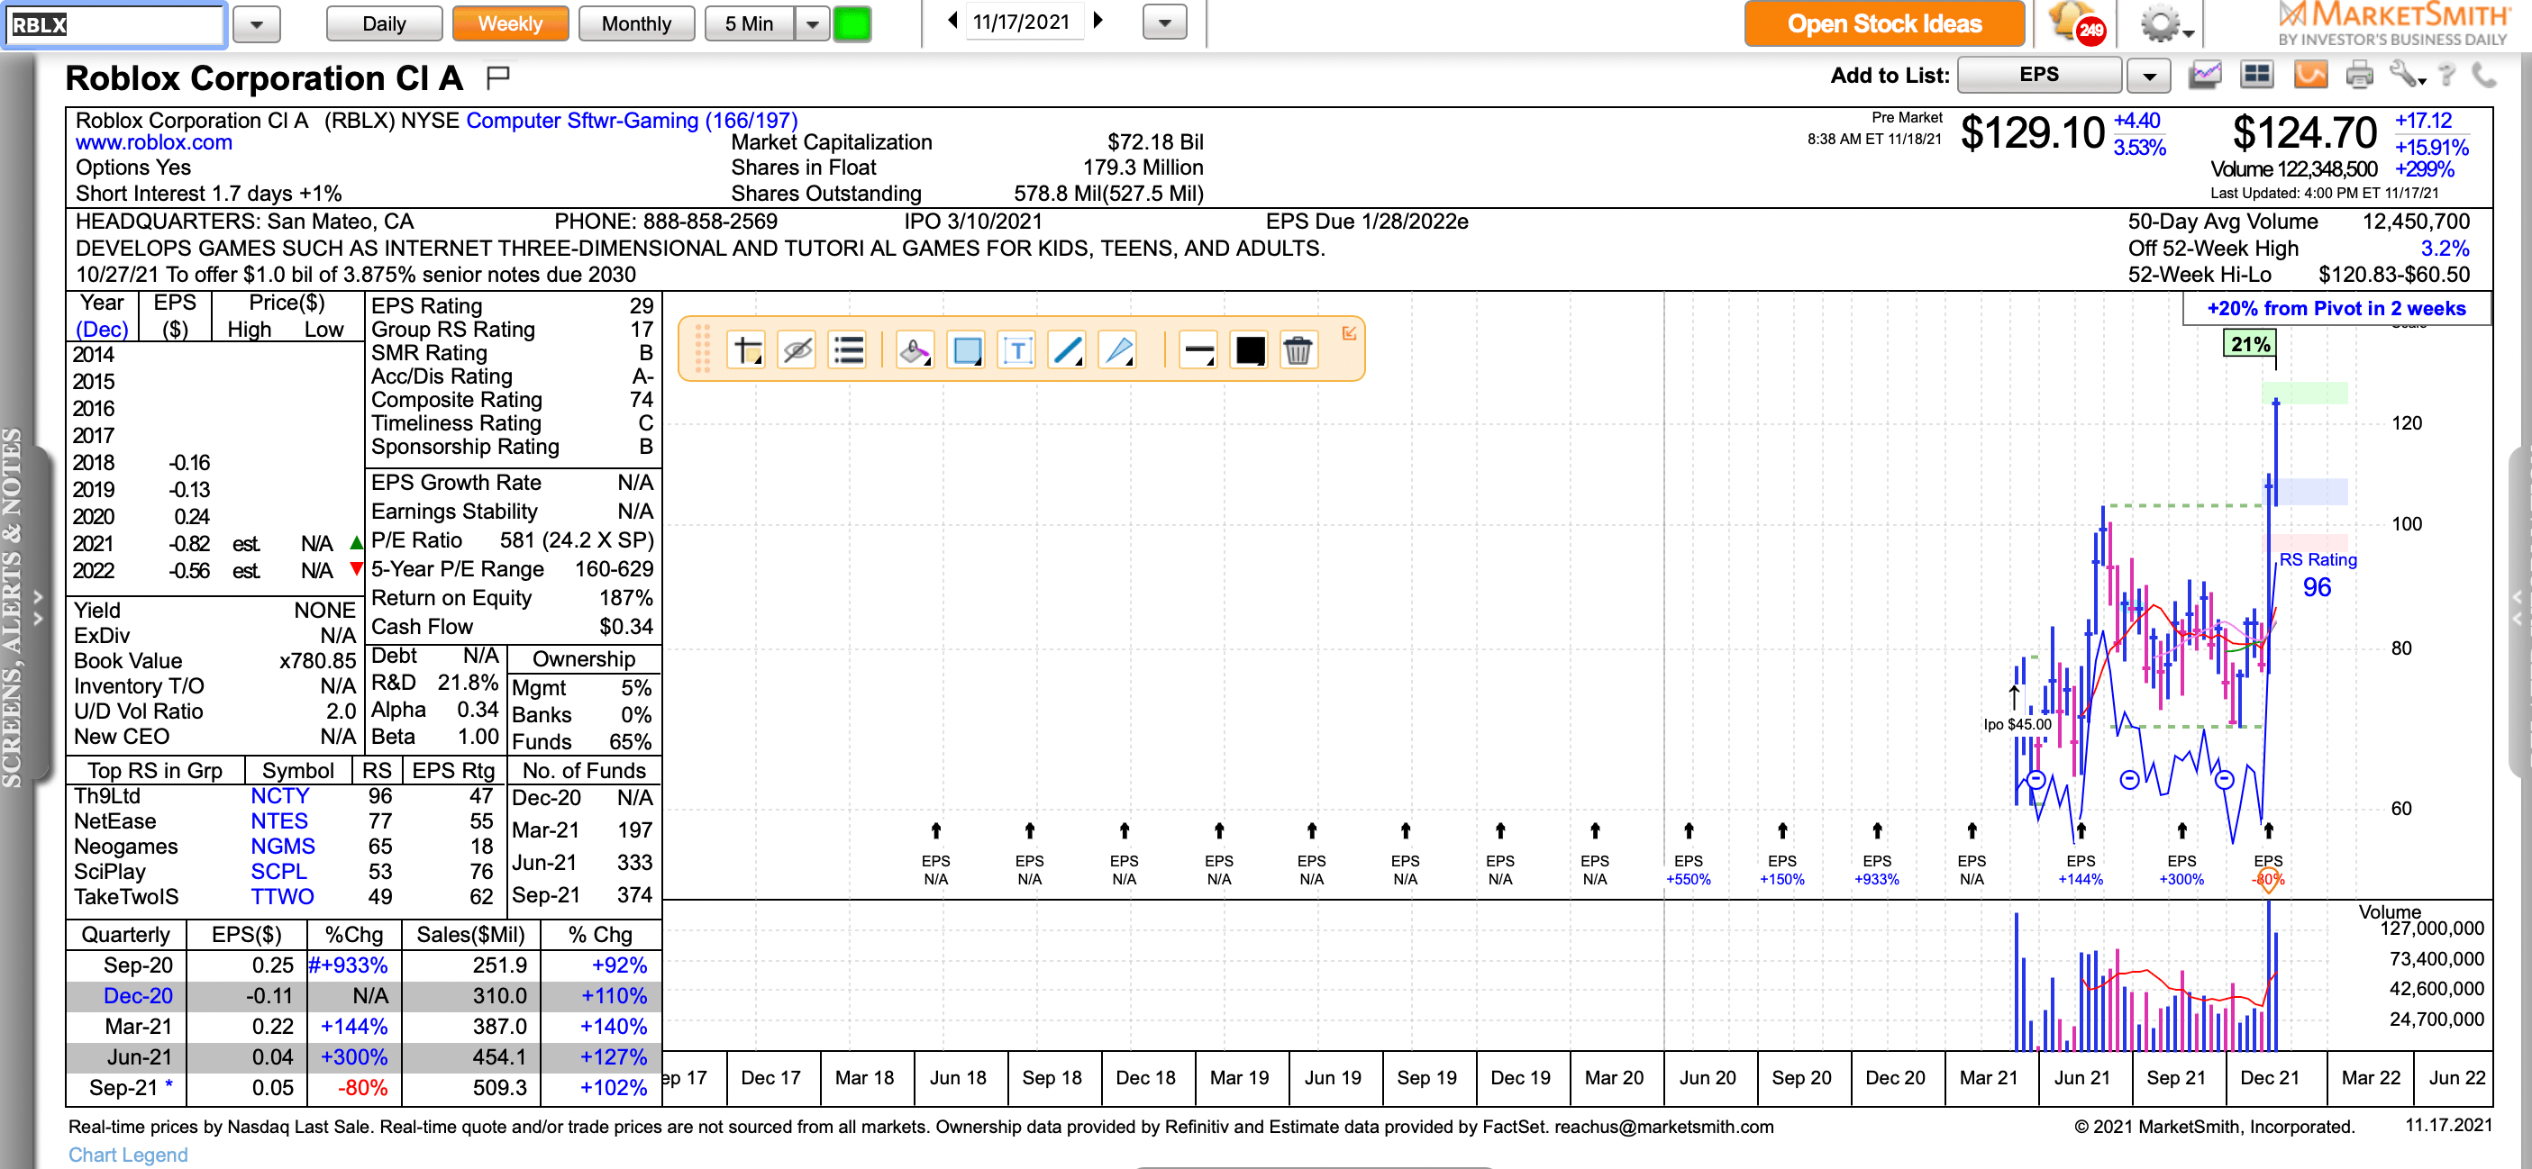
Task: Open SCPL symbol in group list
Action: click(278, 872)
